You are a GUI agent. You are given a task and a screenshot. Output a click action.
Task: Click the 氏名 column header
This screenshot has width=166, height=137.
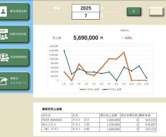click(x=86, y=115)
